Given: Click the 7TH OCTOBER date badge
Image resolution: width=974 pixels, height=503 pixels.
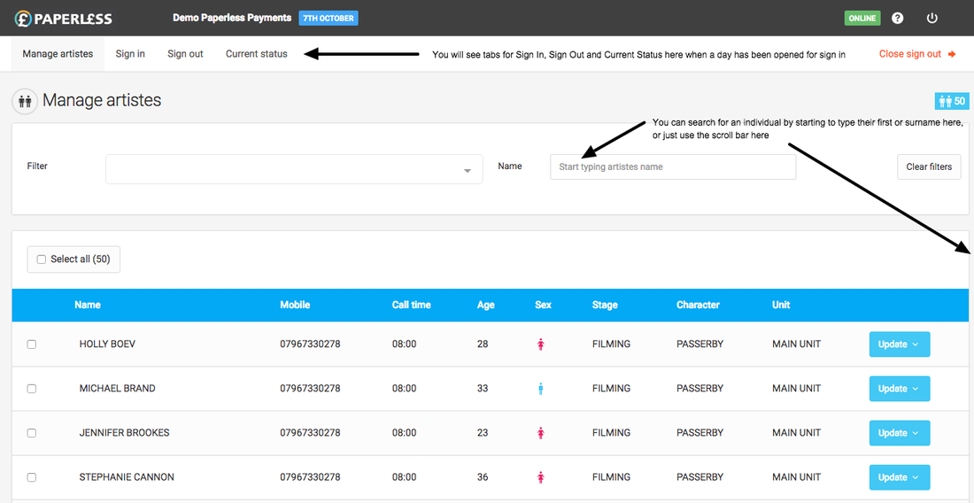Looking at the screenshot, I should [329, 18].
